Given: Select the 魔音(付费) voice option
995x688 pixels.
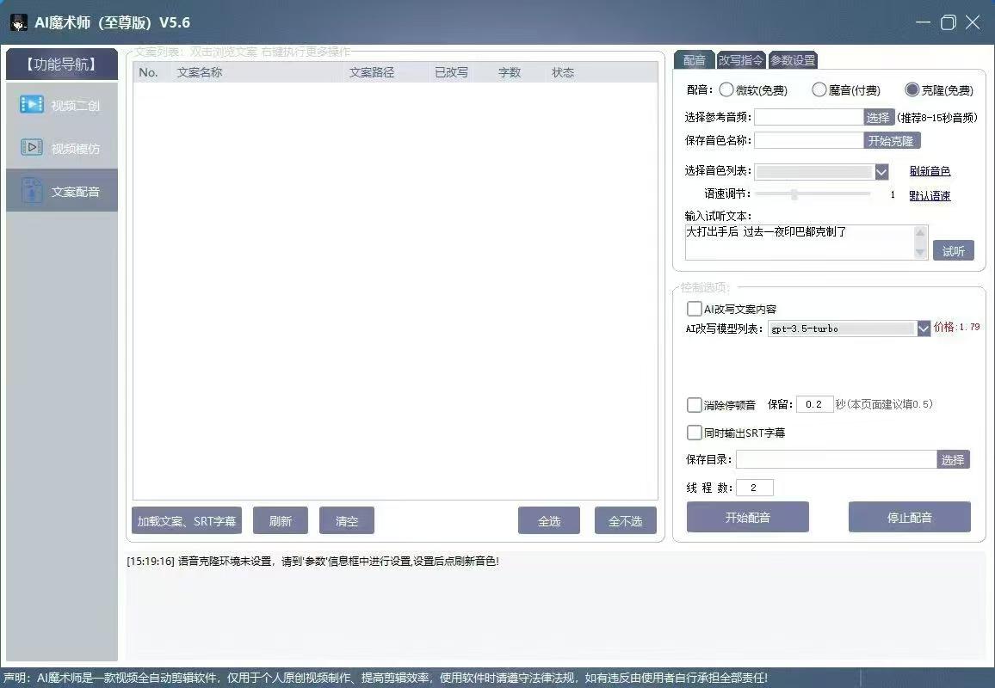Looking at the screenshot, I should point(820,89).
